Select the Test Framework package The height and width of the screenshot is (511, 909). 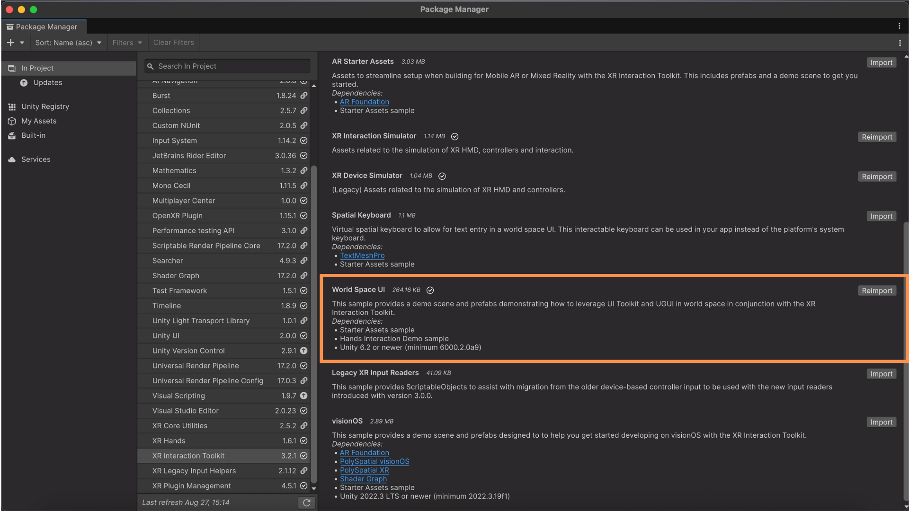224,291
